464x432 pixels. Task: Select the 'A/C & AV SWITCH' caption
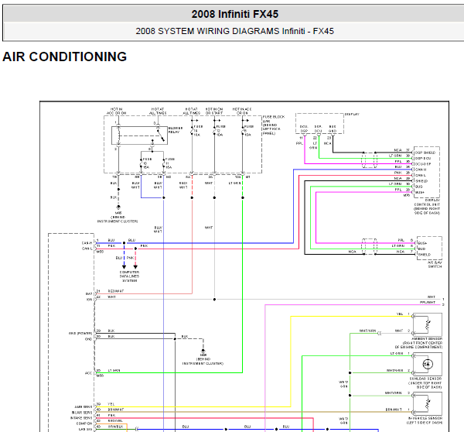(x=435, y=264)
